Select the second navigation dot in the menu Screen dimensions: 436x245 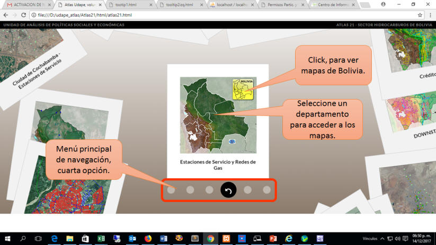[190, 190]
